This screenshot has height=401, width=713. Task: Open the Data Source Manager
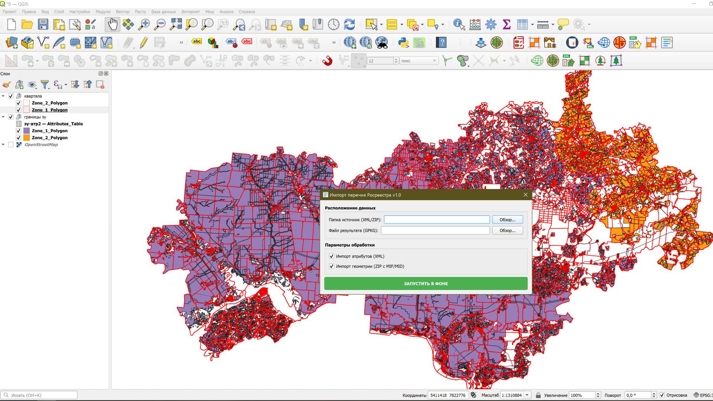coord(11,42)
